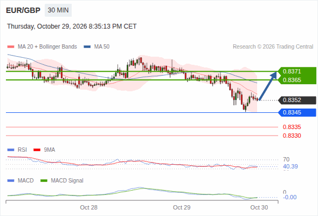Viewport: 318px width, 216px height.
Task: Click the MA 20 + Bollinger Bands legend swatch
Action: 11,47
